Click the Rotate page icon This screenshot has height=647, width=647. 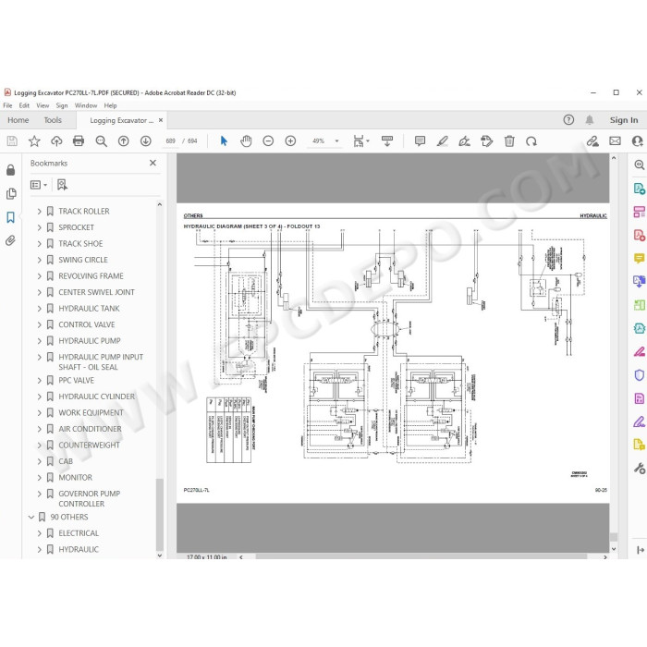coord(531,141)
